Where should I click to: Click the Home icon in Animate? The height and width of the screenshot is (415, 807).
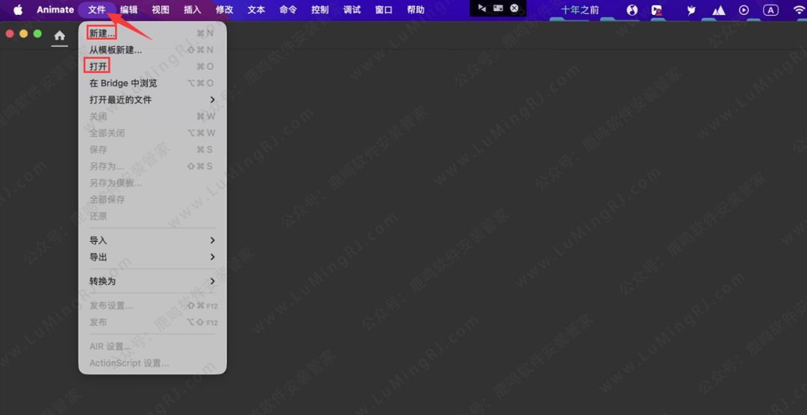tap(59, 35)
